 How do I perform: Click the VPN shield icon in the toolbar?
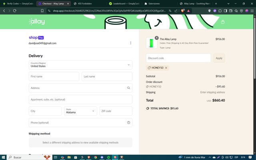click(x=242, y=11)
